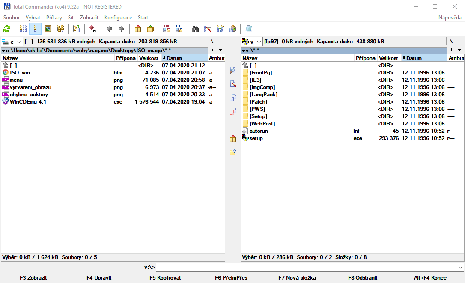Toggle the directory tree view button

[x=60, y=29]
